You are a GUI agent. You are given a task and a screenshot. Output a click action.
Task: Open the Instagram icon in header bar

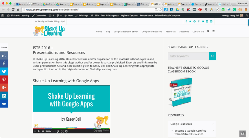[x=211, y=21]
